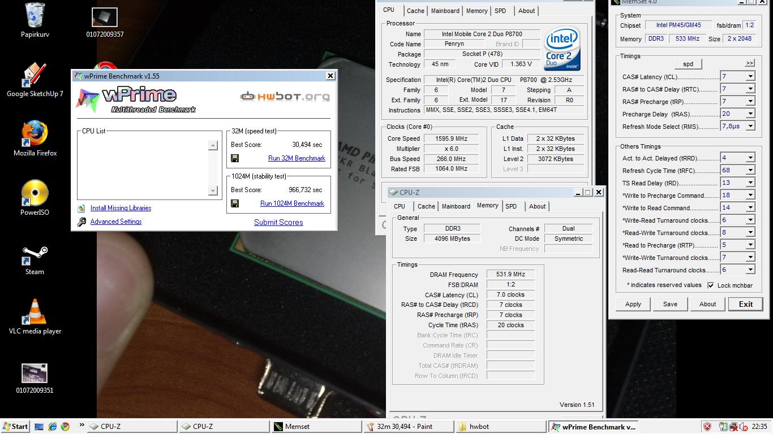The width and height of the screenshot is (773, 434).
Task: Click Apply button in MemSet
Action: point(633,304)
